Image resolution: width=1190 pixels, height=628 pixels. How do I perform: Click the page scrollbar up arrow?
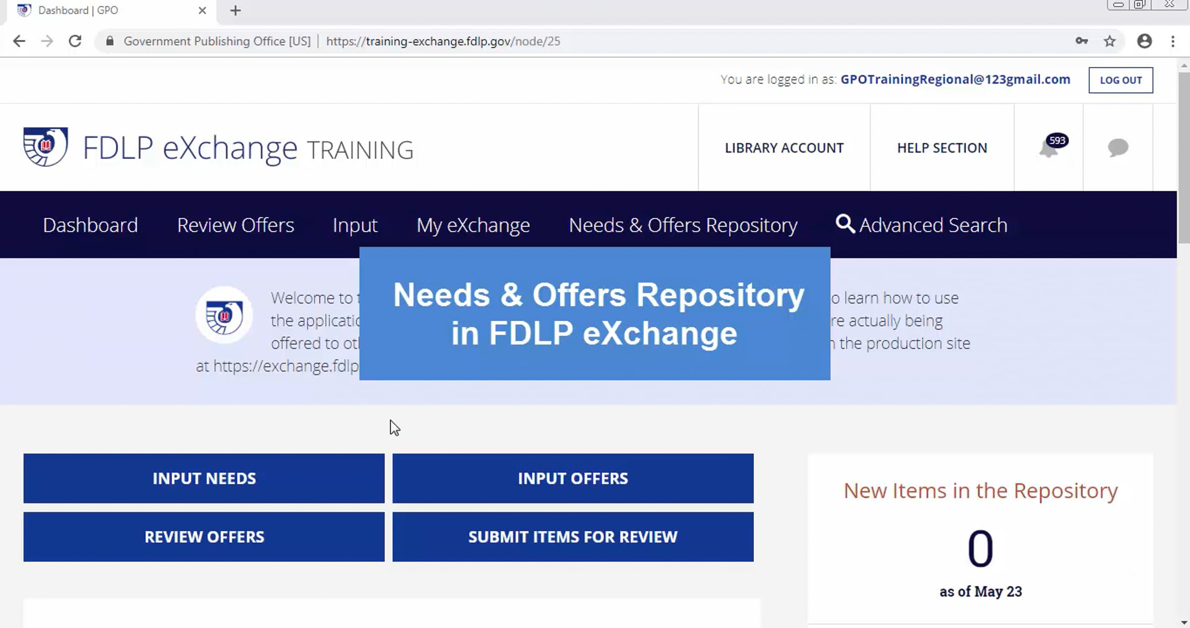pyautogui.click(x=1184, y=65)
